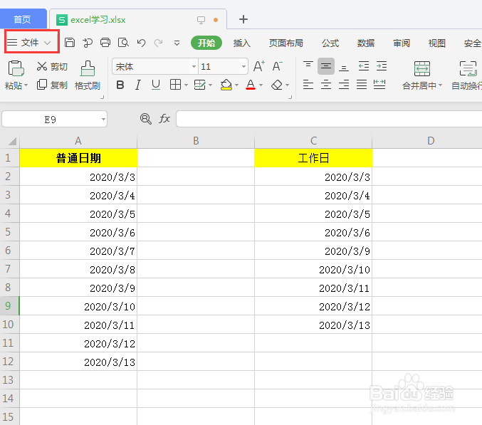Image resolution: width=482 pixels, height=425 pixels.
Task: Apply the yellow fill color bucket
Action: point(226,85)
